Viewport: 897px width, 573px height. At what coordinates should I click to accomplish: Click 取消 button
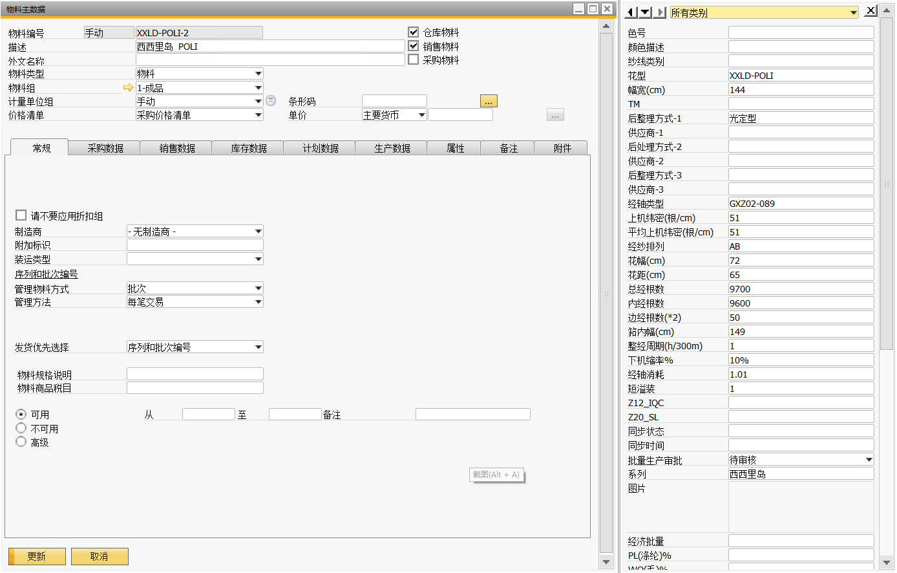(100, 556)
